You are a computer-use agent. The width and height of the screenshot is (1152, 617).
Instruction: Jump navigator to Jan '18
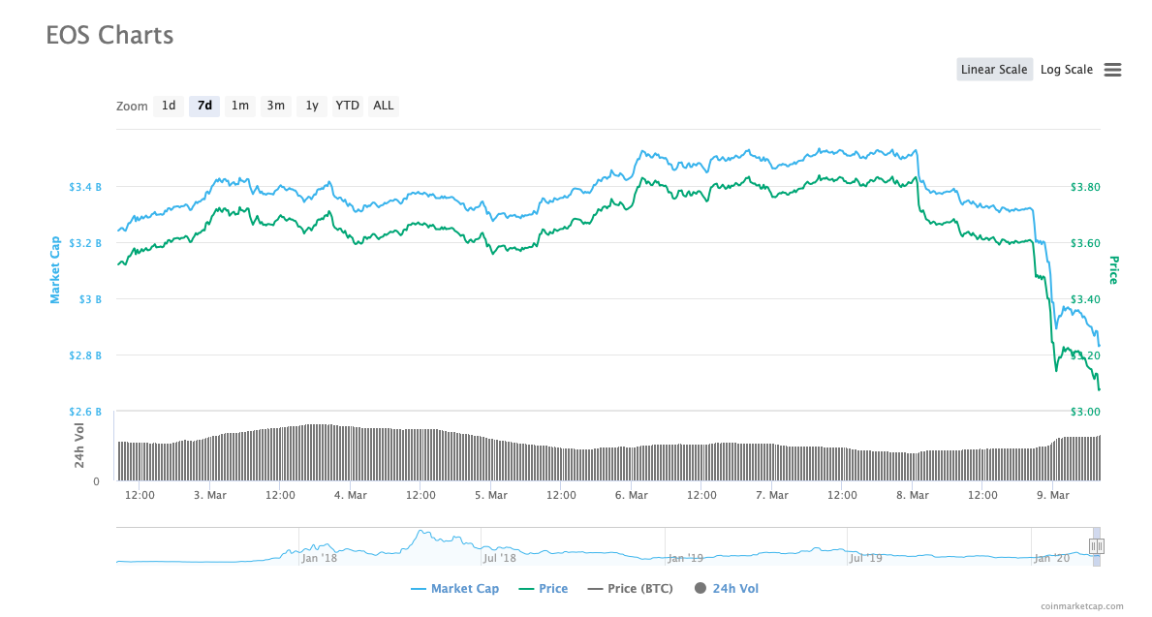click(x=320, y=558)
